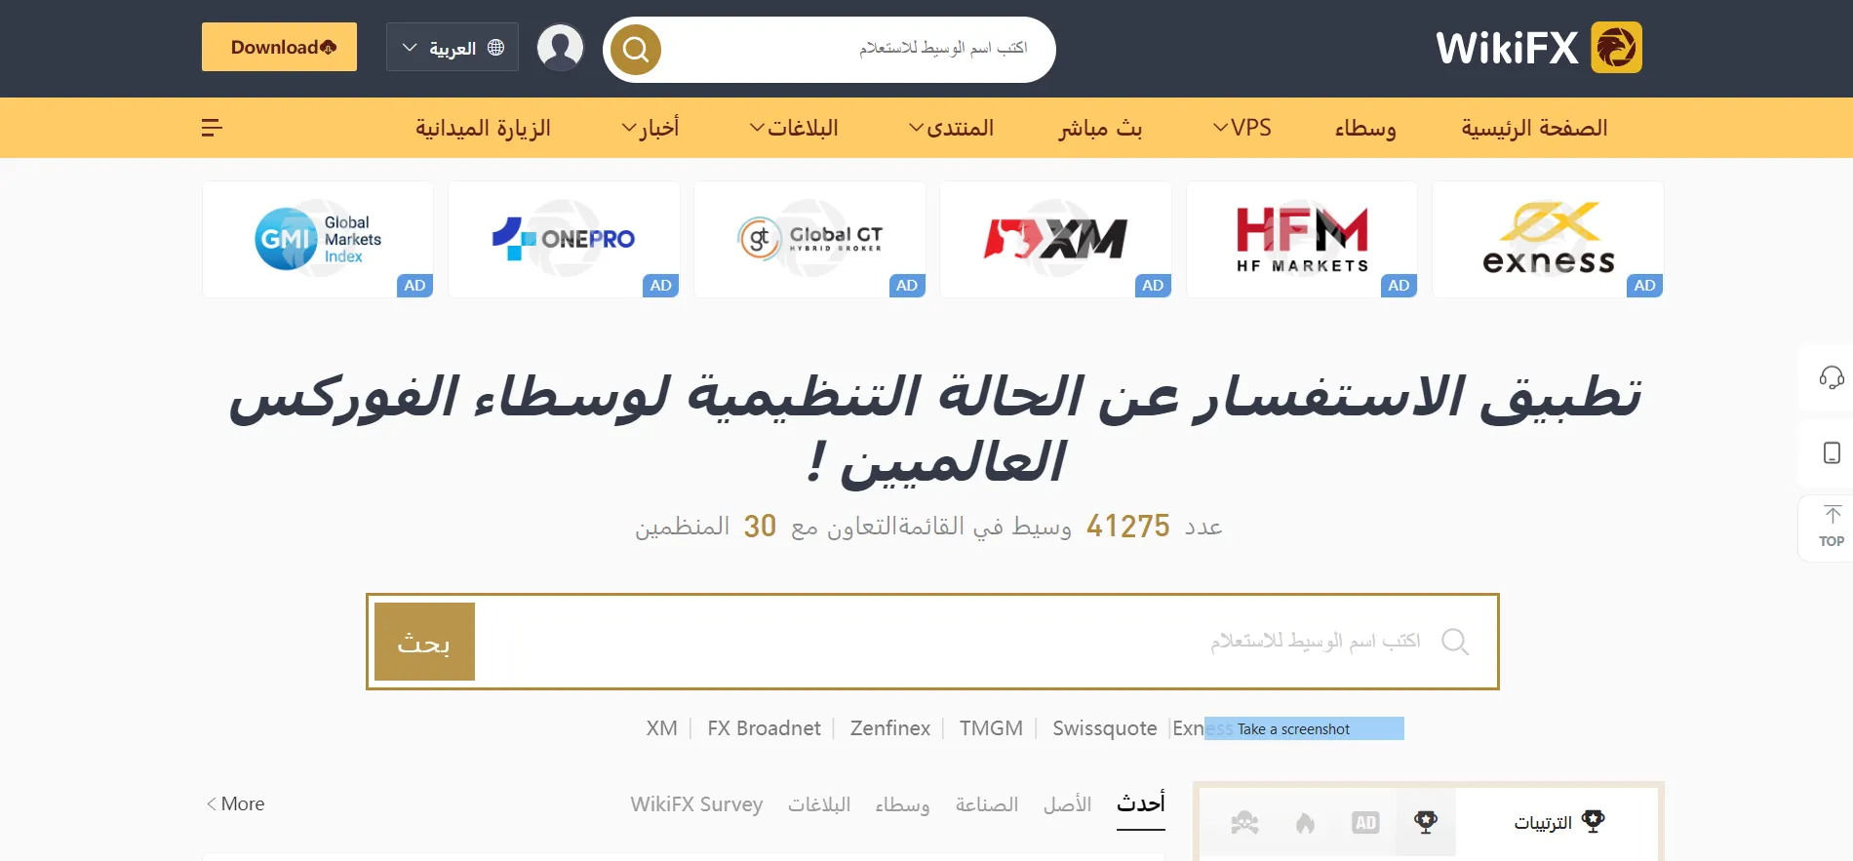Open the بث مباشر menu item
Viewport: 1853px width, 861px height.
(1100, 128)
